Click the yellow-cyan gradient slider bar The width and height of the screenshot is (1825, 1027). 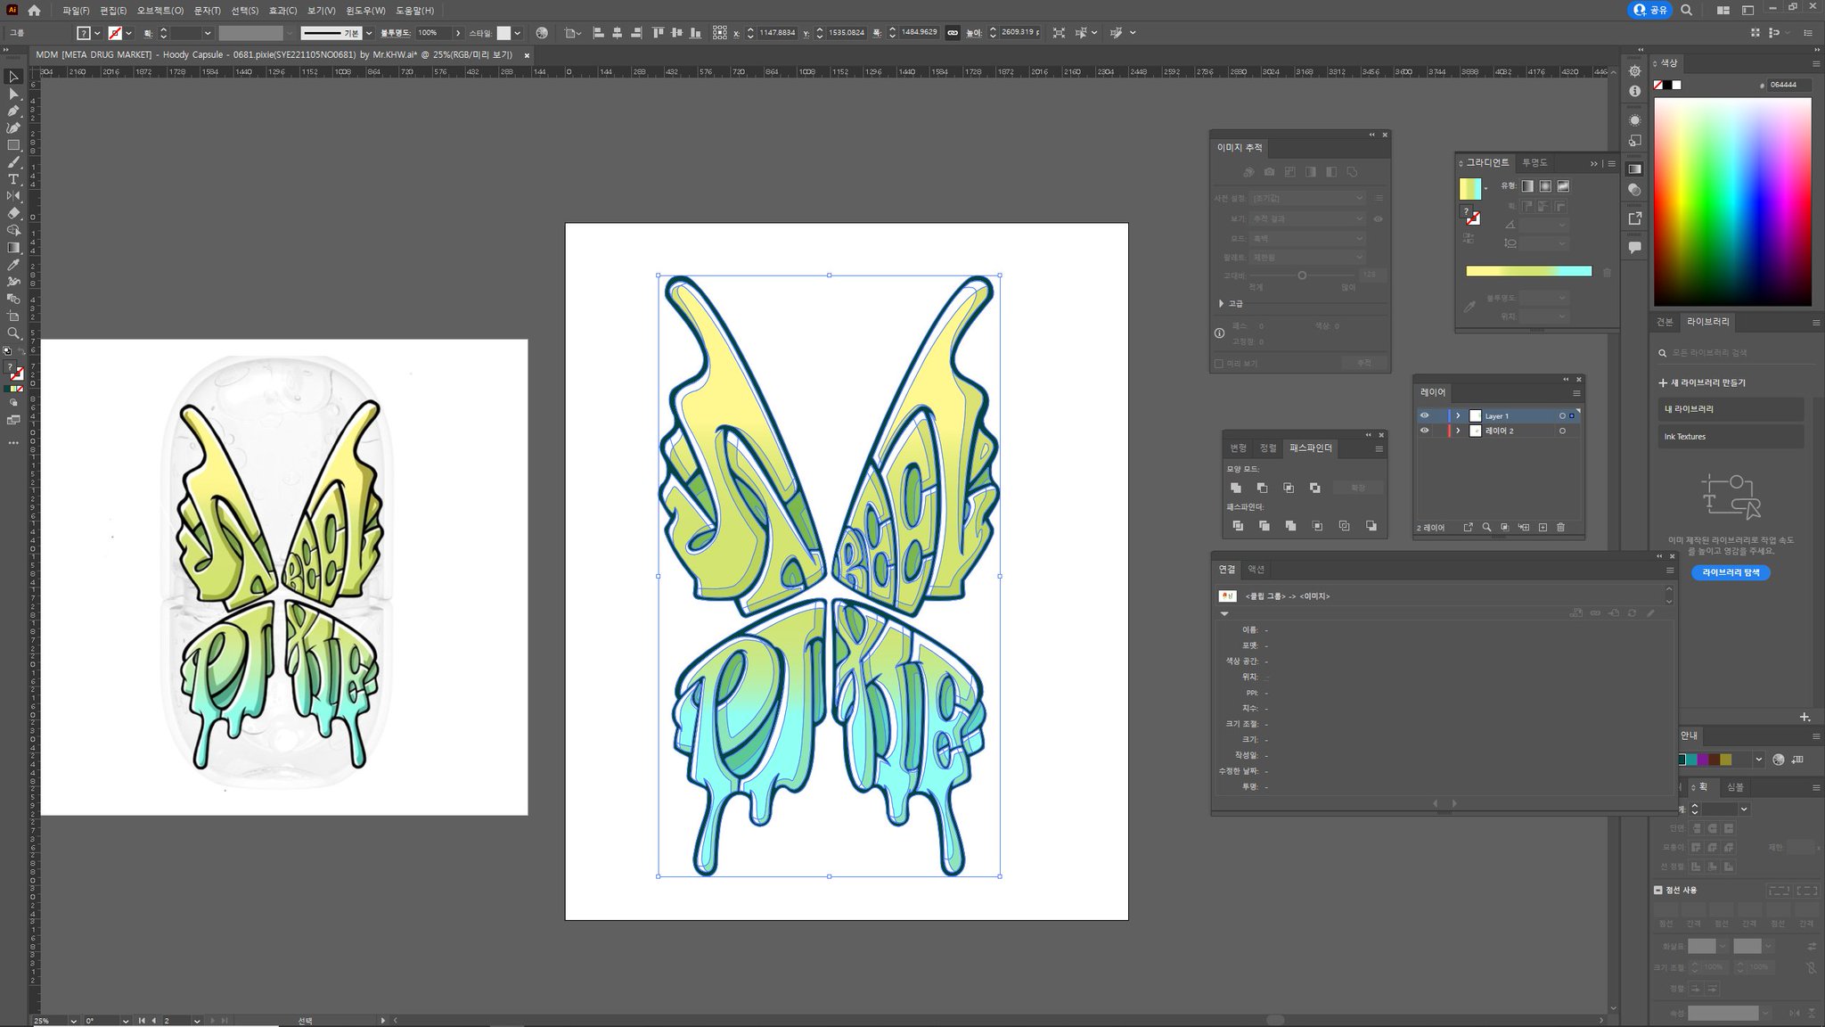(x=1528, y=271)
